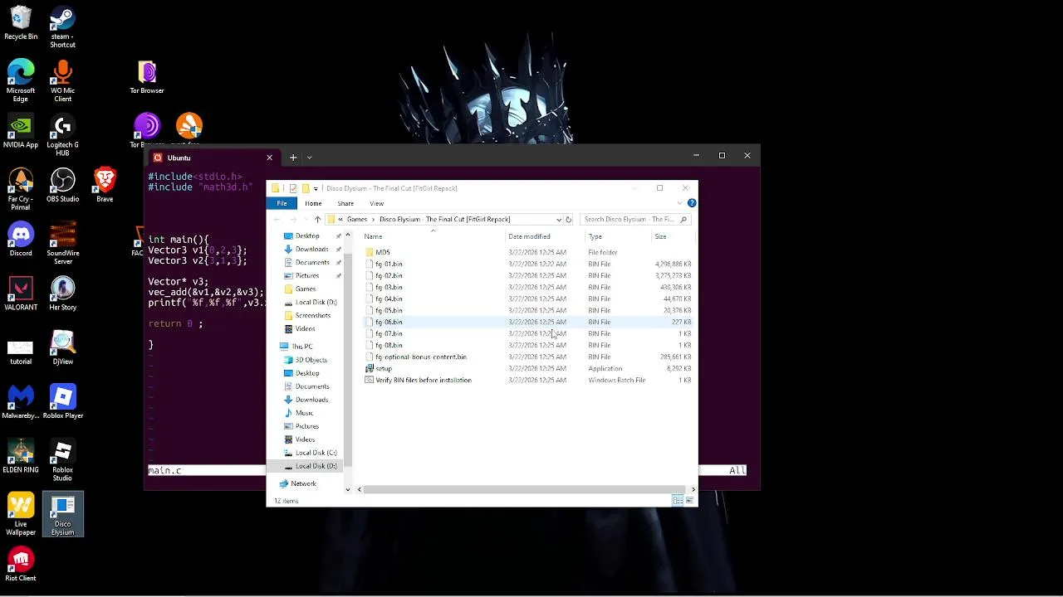The width and height of the screenshot is (1063, 597).
Task: Select the Discord desktop icon
Action: point(21,240)
